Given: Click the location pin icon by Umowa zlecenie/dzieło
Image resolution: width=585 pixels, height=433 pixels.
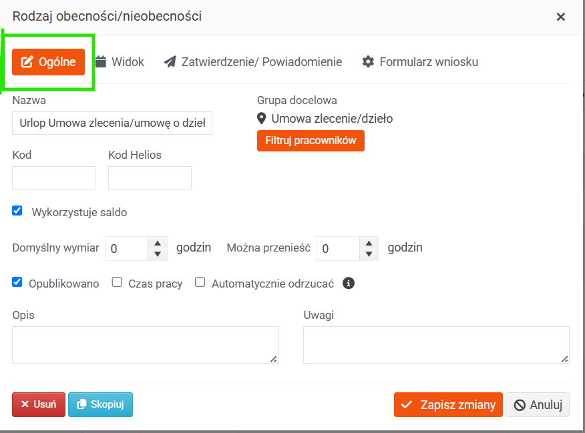Looking at the screenshot, I should coord(262,119).
